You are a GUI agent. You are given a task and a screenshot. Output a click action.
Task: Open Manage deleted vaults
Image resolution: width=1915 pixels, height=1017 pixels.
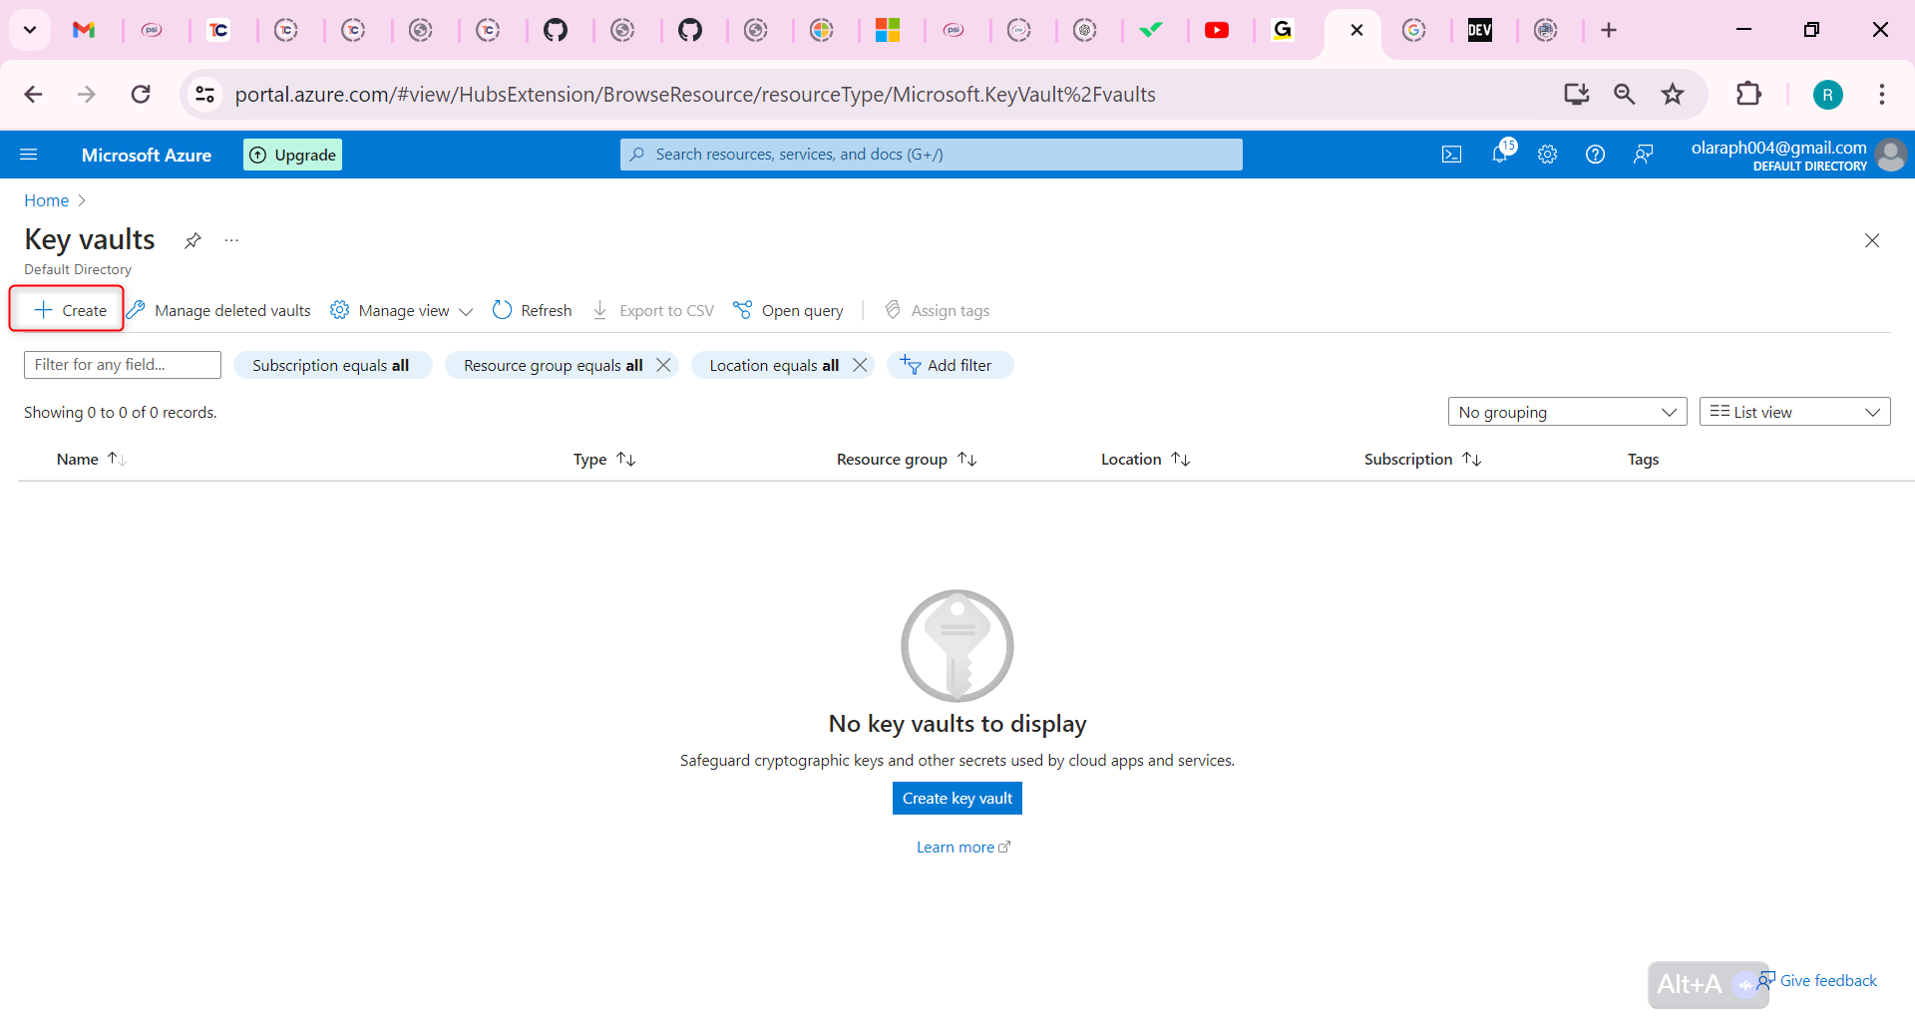pos(219,310)
